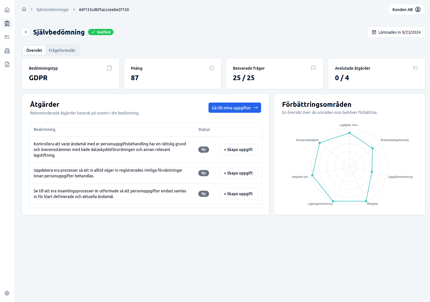Open the self-assessments clipboard icon in sidebar
Screen dimensions: 430x302
click(x=7, y=24)
